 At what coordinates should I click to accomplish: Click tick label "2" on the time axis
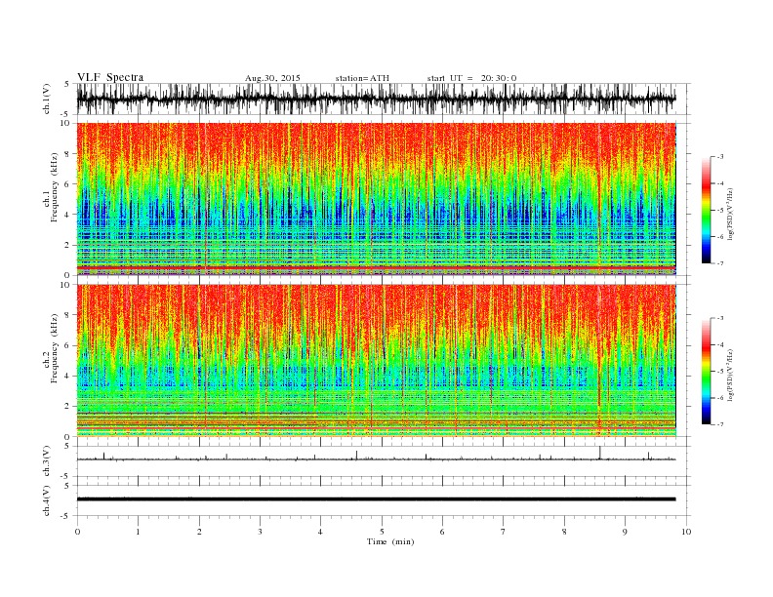[x=199, y=532]
